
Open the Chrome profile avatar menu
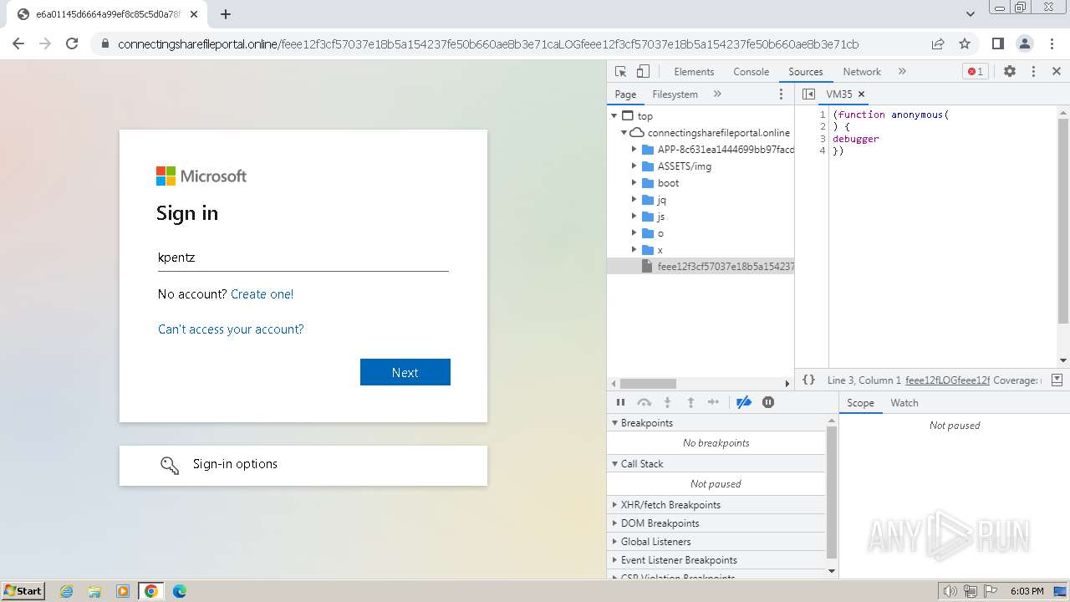pyautogui.click(x=1025, y=43)
